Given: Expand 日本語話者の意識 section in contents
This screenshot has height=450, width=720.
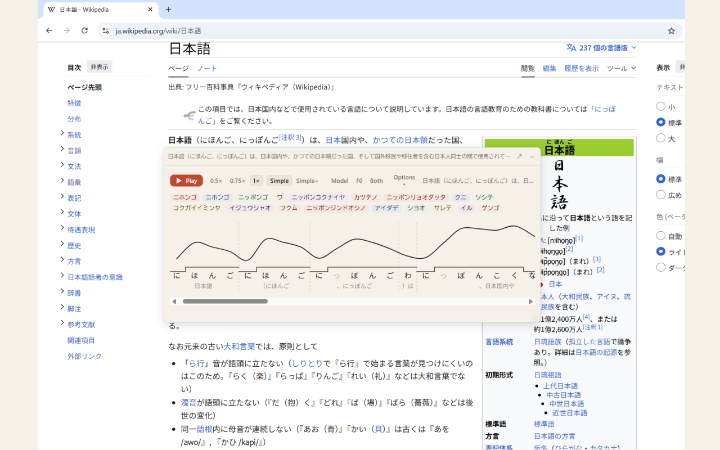Looking at the screenshot, I should 62,276.
